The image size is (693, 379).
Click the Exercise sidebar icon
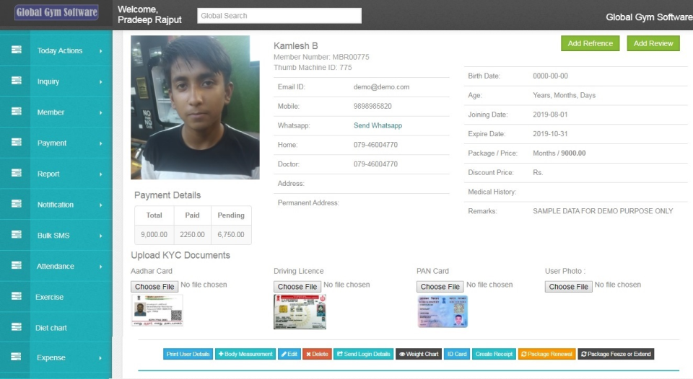pos(17,295)
